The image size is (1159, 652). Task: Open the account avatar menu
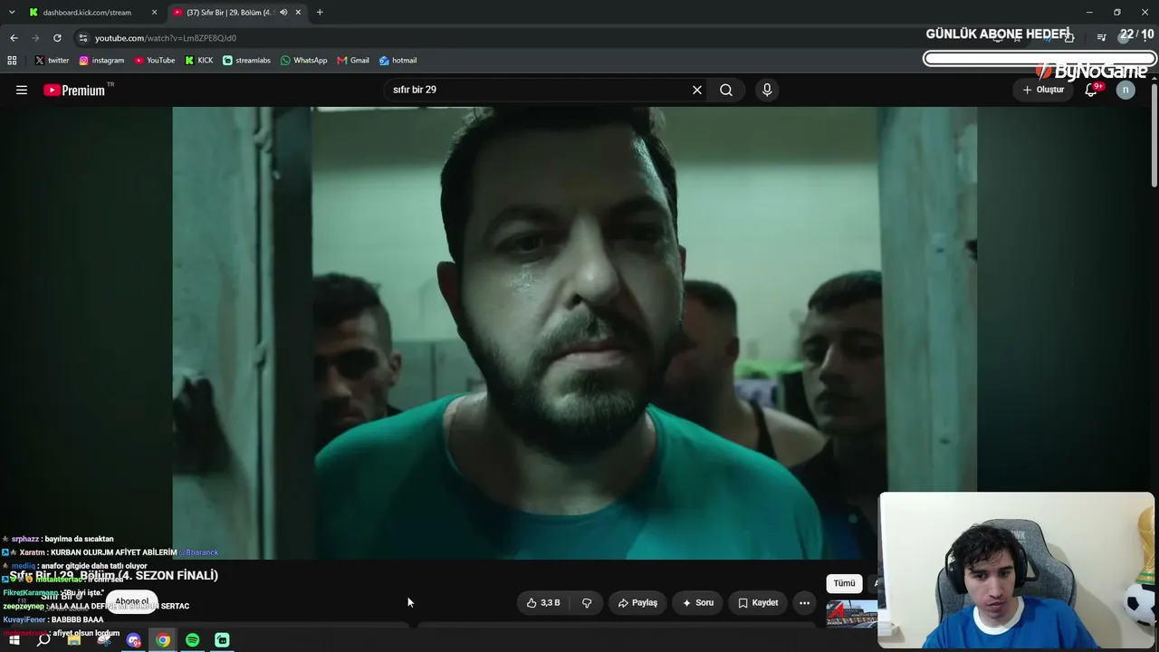1125,90
